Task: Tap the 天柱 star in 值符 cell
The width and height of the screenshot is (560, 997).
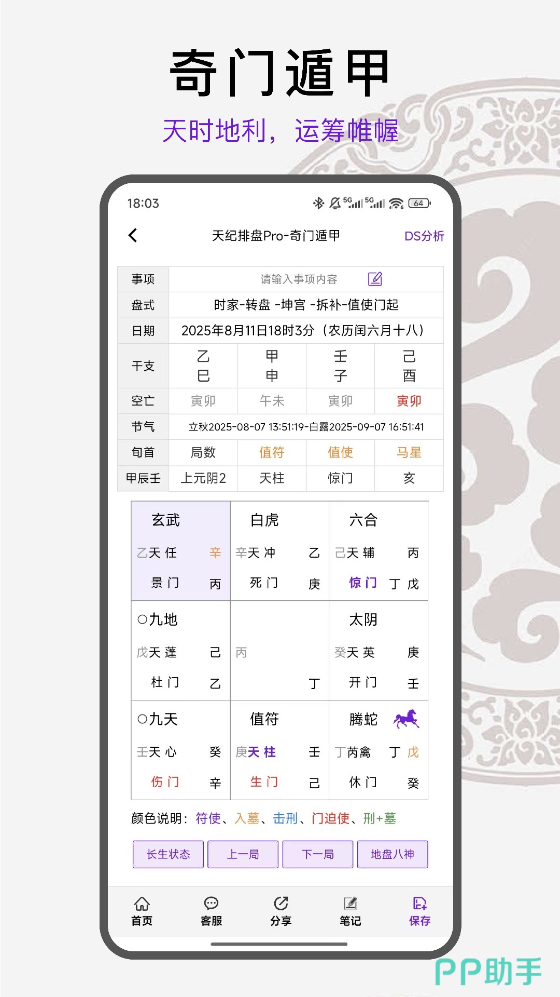Action: pyautogui.click(x=262, y=752)
